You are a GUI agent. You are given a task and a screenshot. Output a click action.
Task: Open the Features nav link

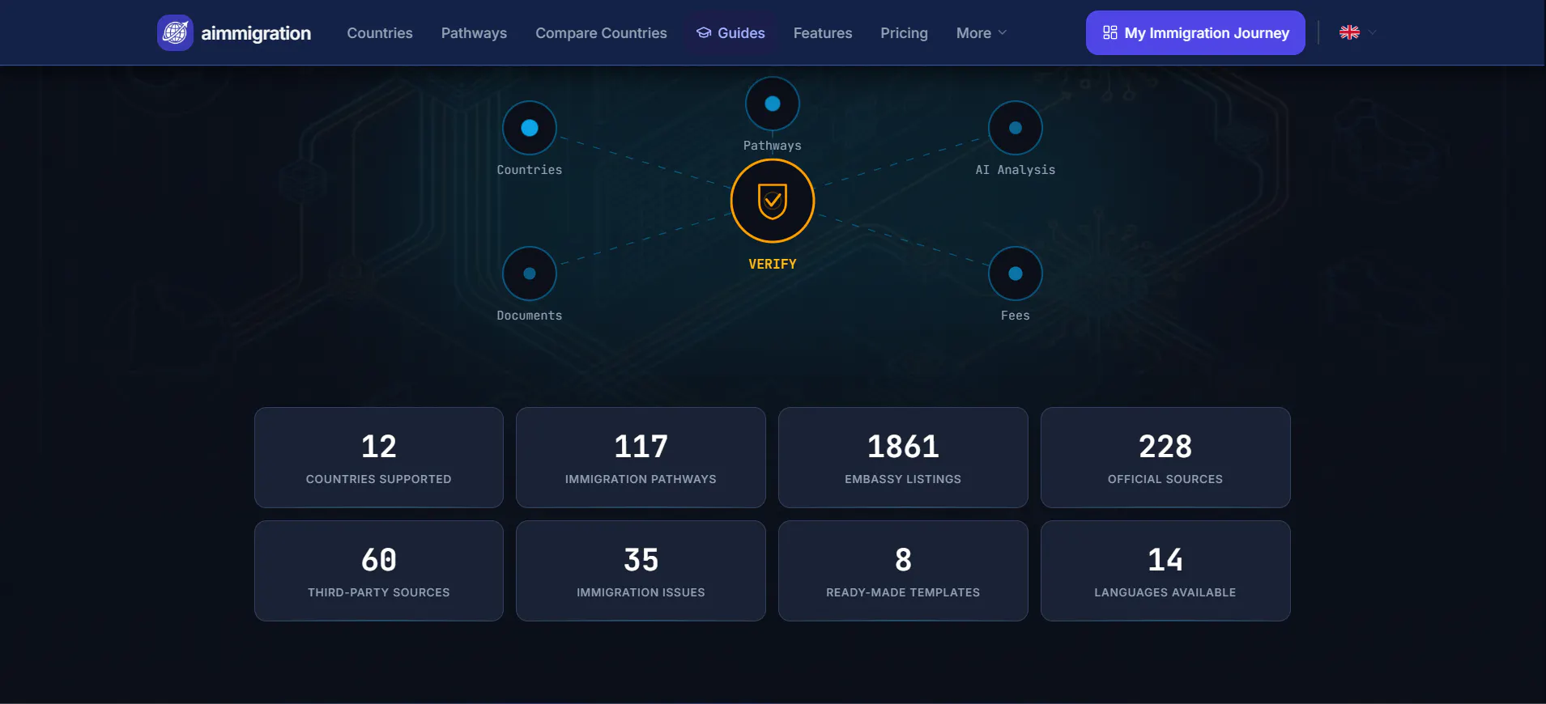(x=823, y=33)
